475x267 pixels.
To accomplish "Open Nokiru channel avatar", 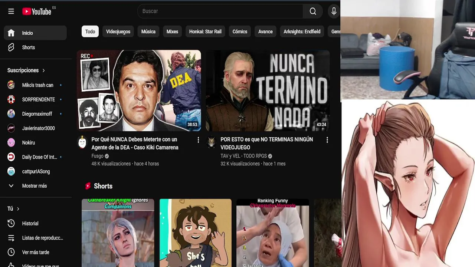I will tap(11, 142).
